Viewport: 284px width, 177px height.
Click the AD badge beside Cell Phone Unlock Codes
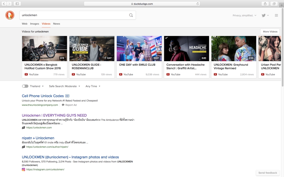click(67, 96)
